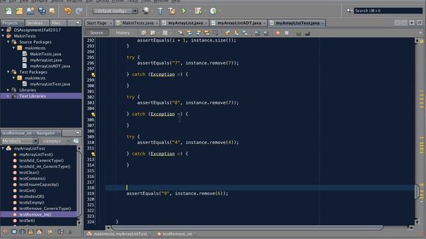
Task: Click Next Bookmark editor icon
Action: (236, 33)
